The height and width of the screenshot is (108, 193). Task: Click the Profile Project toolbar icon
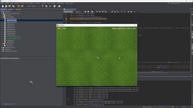[x=59, y=6]
